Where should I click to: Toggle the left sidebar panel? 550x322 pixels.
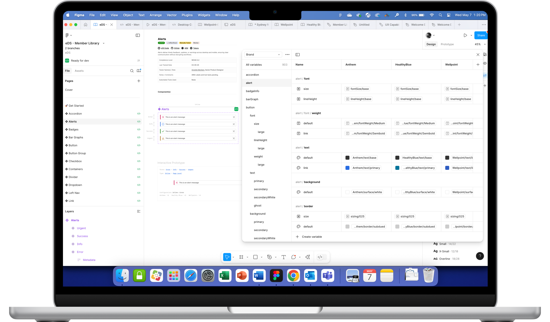[138, 35]
